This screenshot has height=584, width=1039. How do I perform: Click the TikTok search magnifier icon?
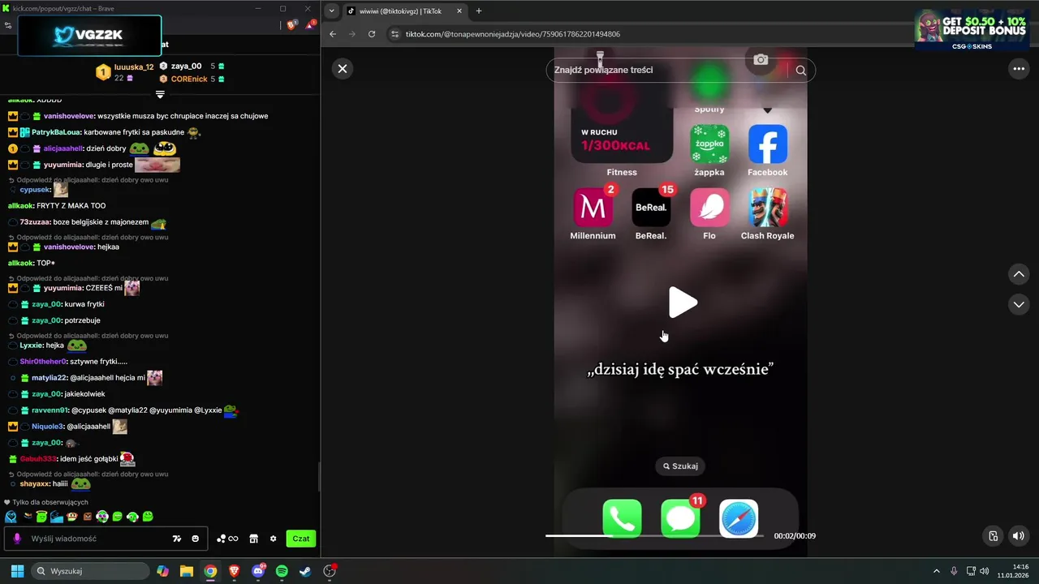(x=801, y=70)
